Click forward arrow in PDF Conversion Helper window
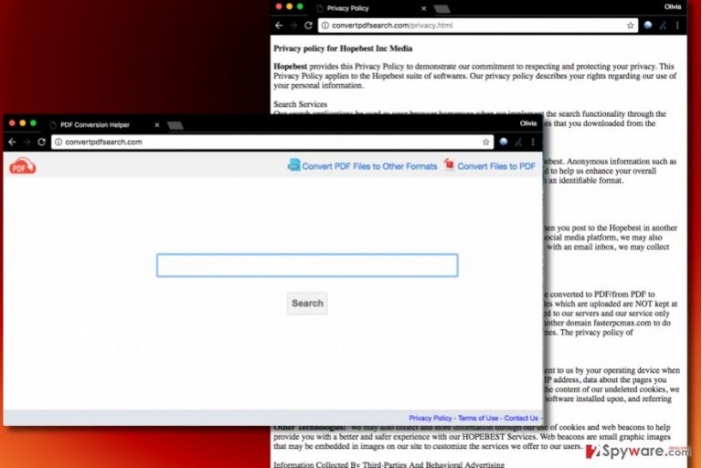 [x=27, y=142]
